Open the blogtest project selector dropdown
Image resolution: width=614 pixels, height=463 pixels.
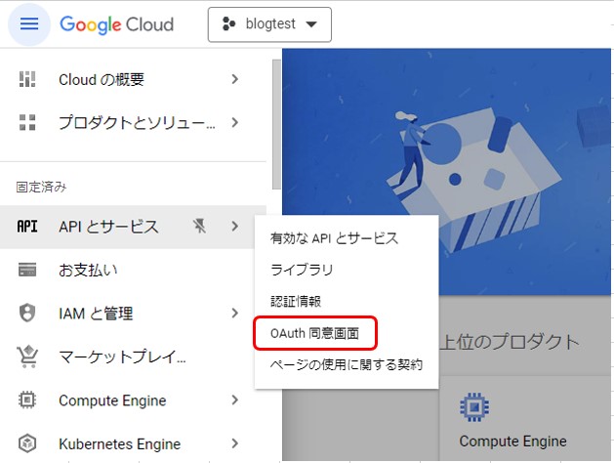[x=269, y=24]
